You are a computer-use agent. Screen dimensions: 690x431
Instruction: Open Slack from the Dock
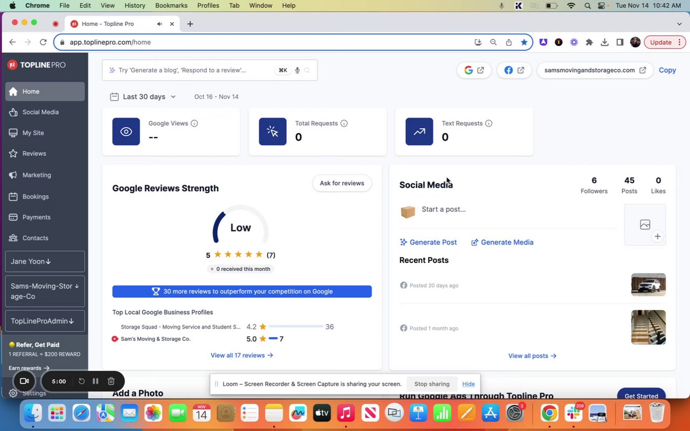574,414
